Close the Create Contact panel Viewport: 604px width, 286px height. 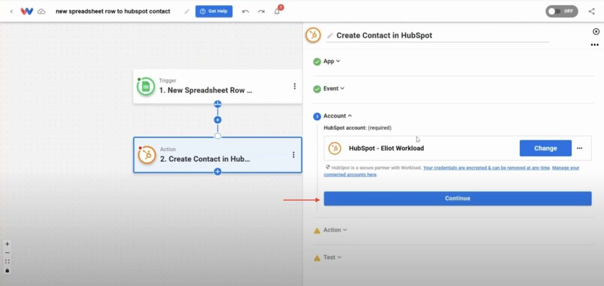point(596,32)
